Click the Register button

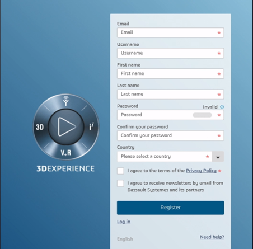click(170, 208)
